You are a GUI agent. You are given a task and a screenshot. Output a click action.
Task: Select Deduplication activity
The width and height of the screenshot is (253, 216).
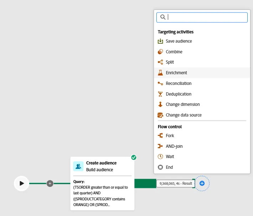click(x=202, y=94)
